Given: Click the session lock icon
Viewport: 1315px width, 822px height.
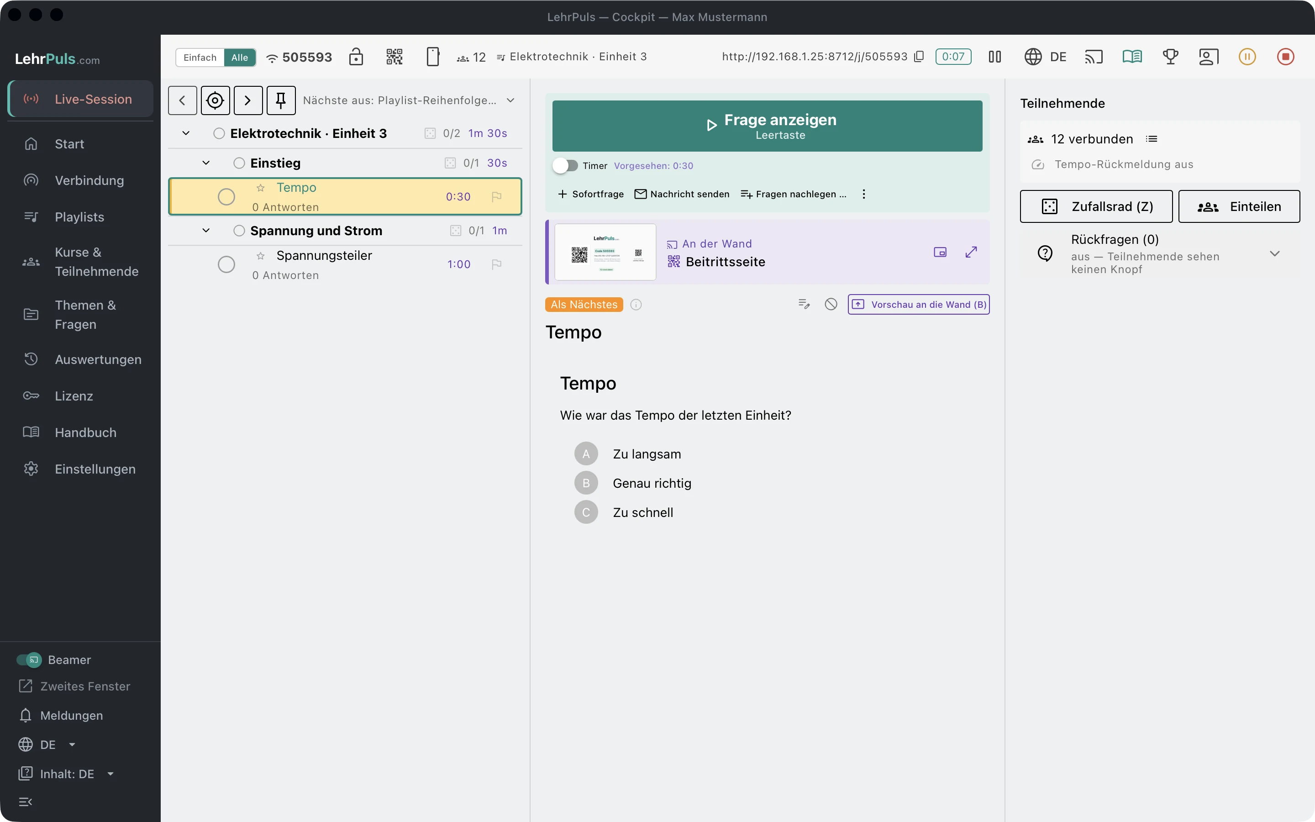Looking at the screenshot, I should pyautogui.click(x=356, y=57).
